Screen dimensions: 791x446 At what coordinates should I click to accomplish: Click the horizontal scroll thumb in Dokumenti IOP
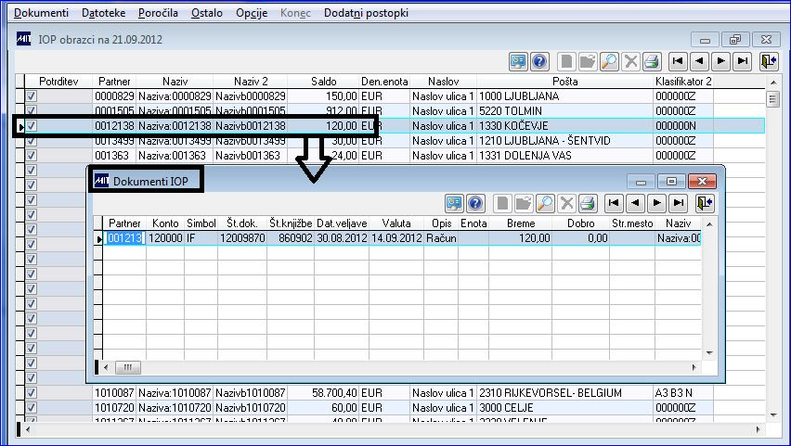(x=127, y=367)
